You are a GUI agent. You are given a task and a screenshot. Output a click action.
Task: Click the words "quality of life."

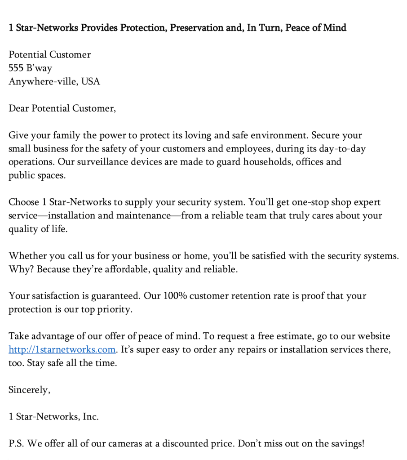click(39, 229)
